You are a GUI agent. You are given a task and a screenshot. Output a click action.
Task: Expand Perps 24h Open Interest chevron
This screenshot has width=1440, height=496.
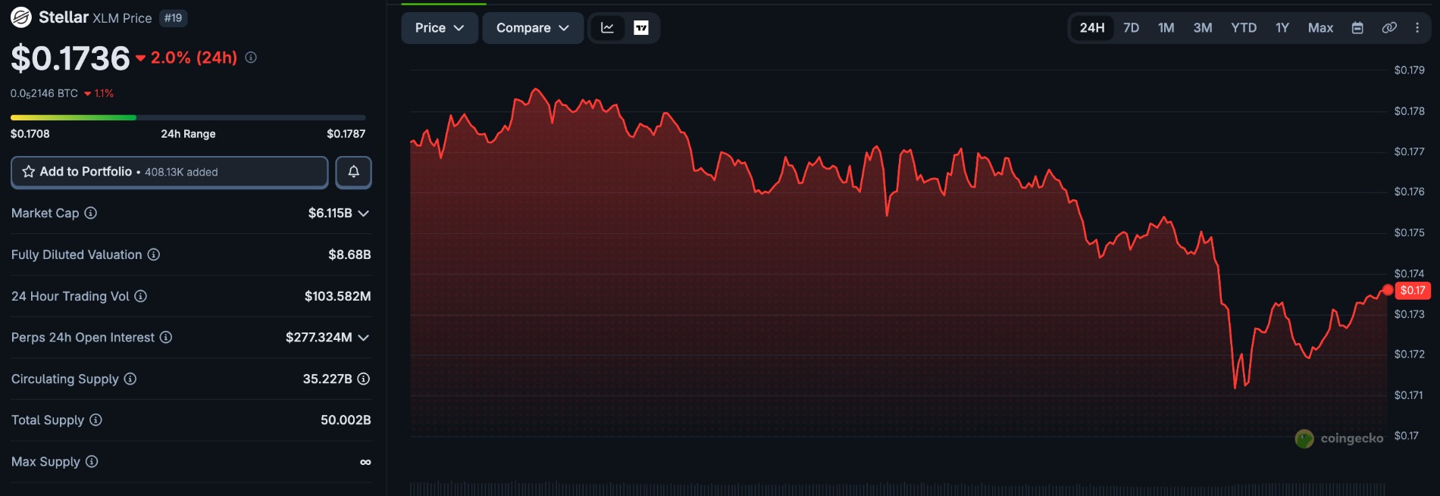(x=364, y=338)
